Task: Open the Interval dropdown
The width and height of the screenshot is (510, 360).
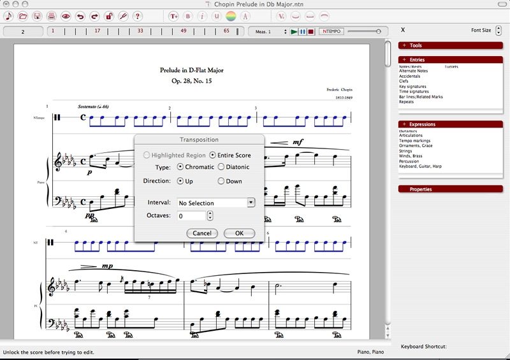Action: [251, 203]
